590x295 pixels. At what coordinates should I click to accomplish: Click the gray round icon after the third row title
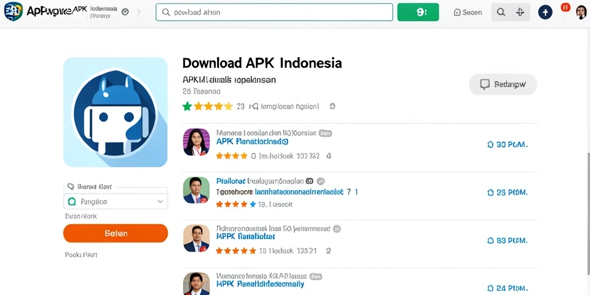337,229
